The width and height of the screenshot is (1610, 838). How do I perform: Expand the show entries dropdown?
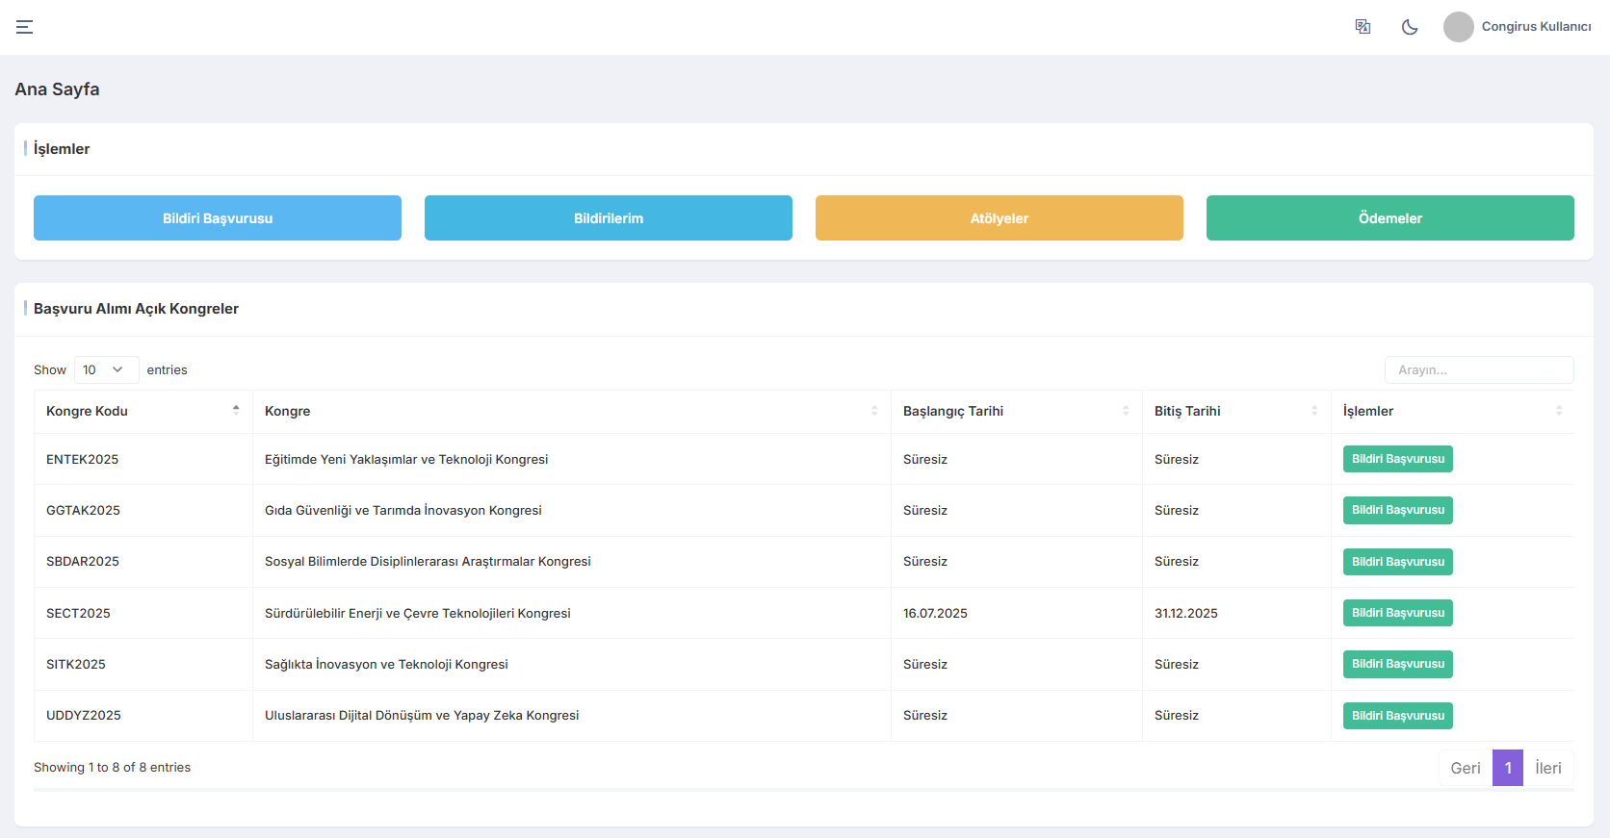point(106,370)
